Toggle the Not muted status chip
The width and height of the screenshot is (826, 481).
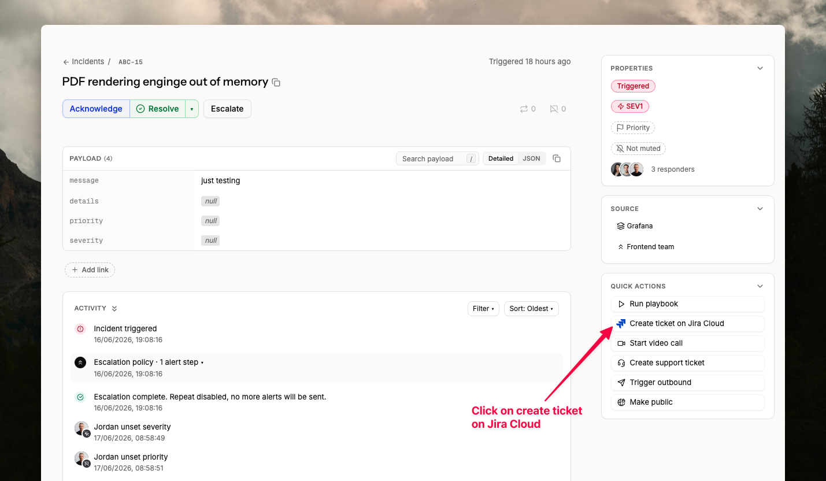tap(638, 149)
